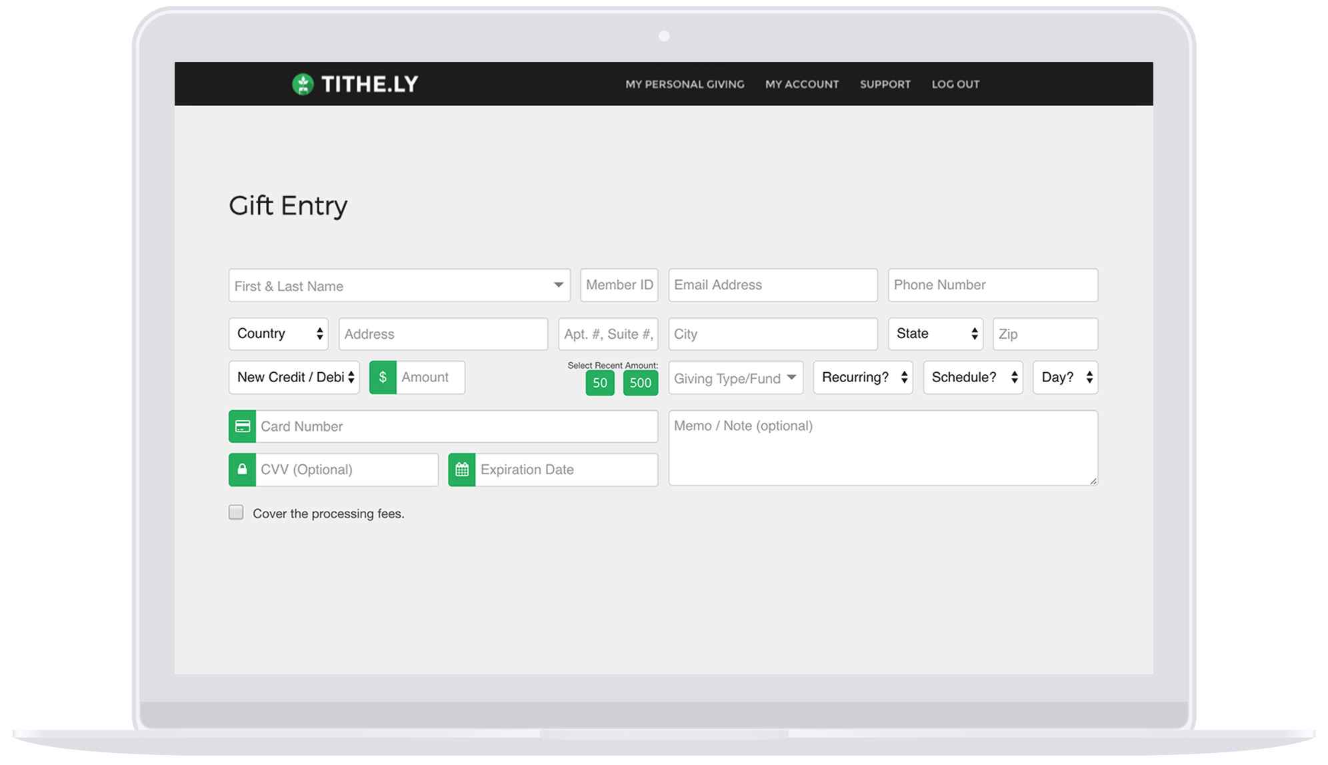The height and width of the screenshot is (765, 1328).
Task: Click the Memo box resize handle corner
Action: 1093,481
